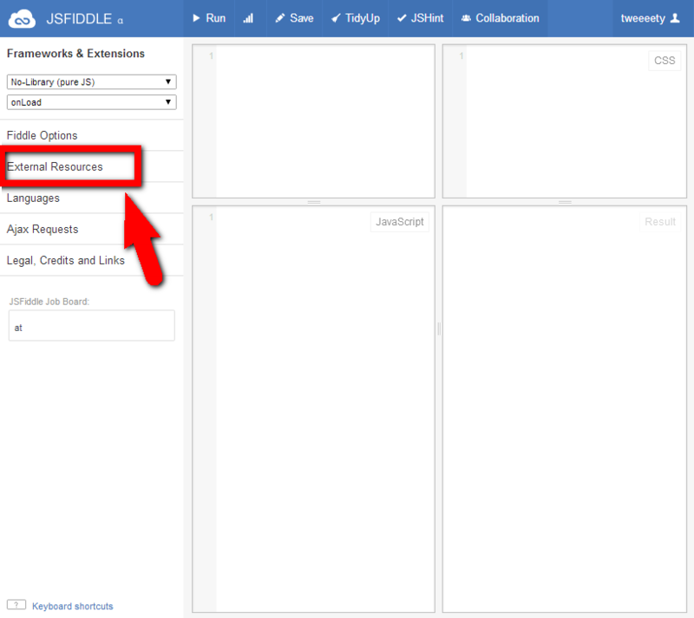Open the Keyboard shortcuts link
The width and height of the screenshot is (694, 618).
tap(73, 606)
